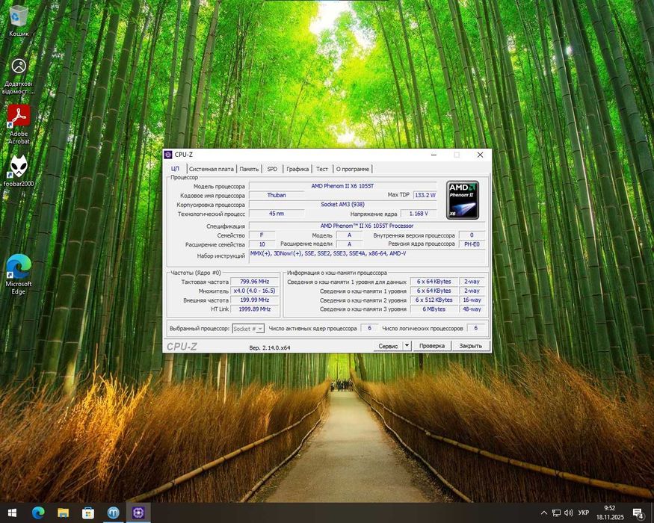Click the 48-way L3 associativity value
Viewport: 654px width, 523px height.
coord(472,309)
